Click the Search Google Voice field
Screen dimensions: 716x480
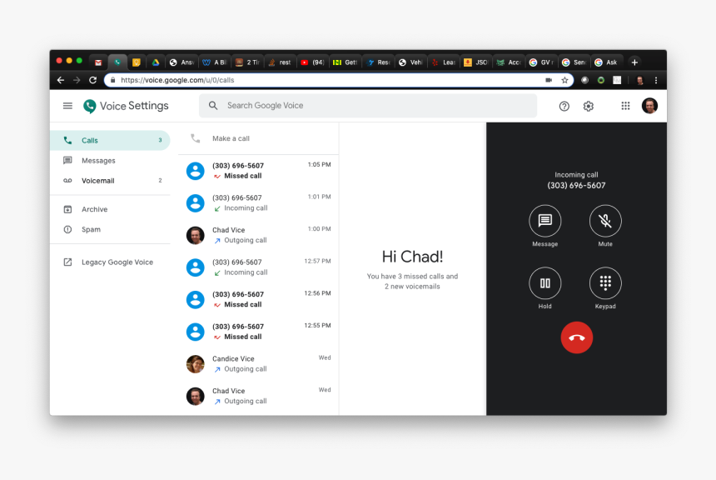[x=368, y=106]
